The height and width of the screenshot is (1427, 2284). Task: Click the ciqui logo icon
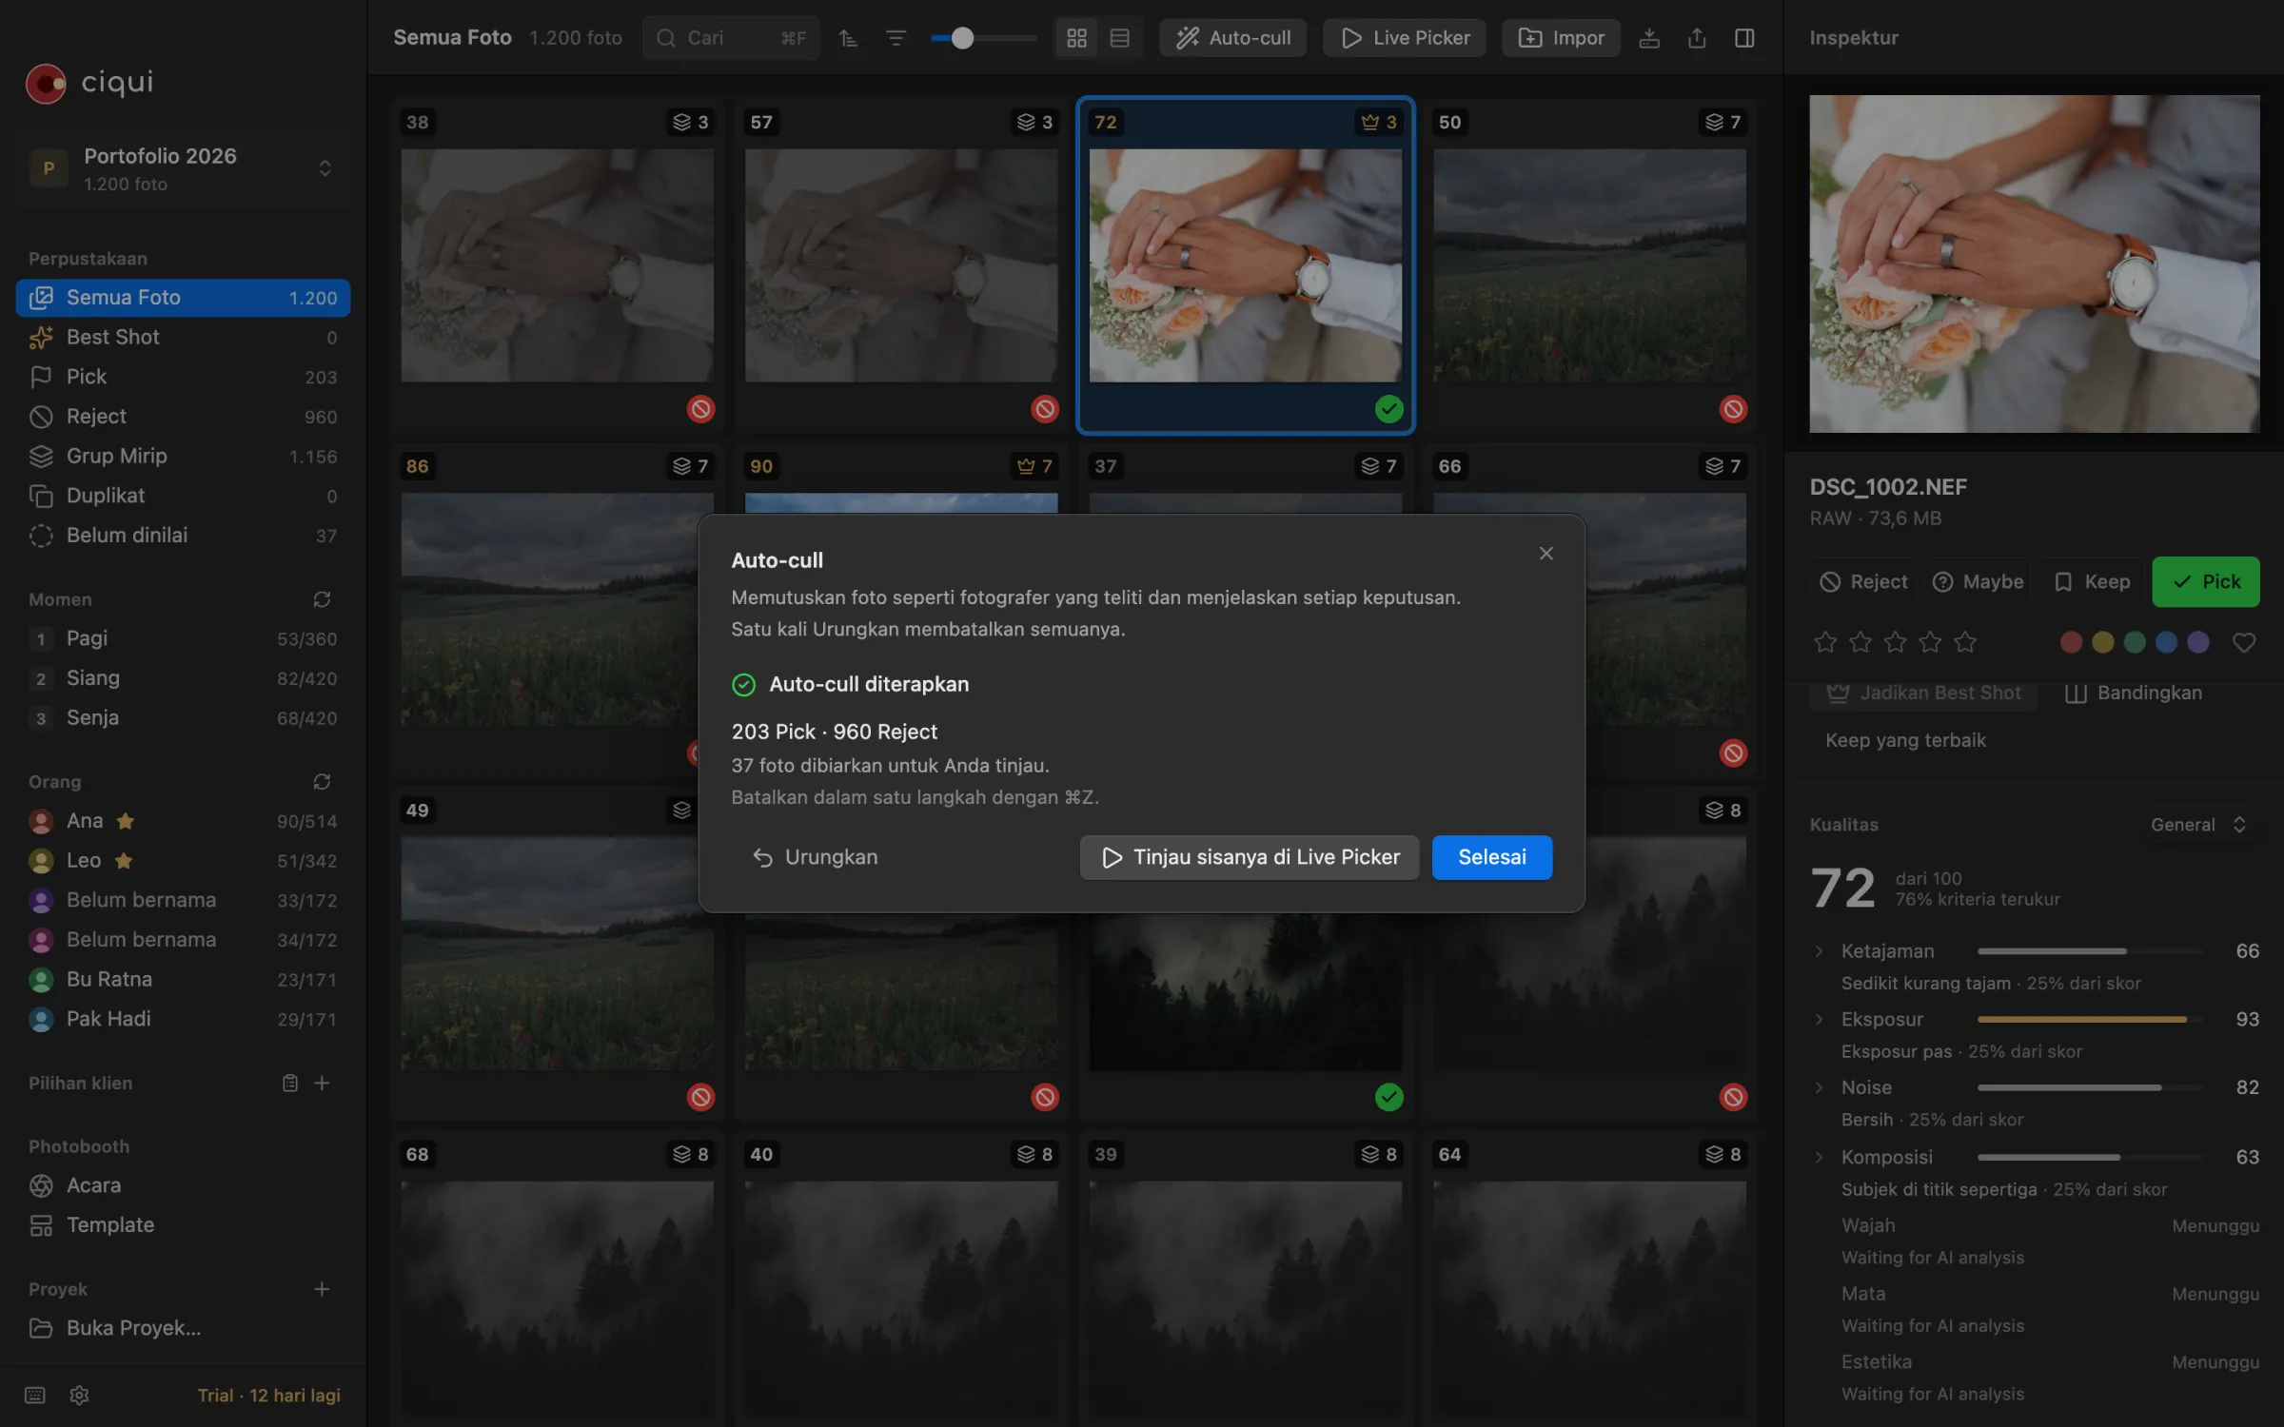pyautogui.click(x=46, y=84)
